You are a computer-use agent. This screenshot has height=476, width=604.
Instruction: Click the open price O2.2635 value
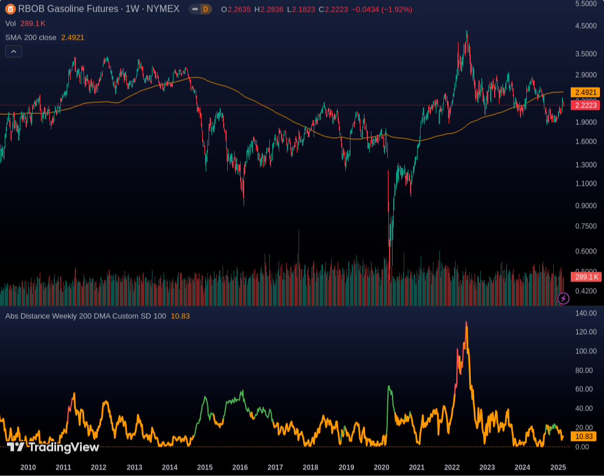coord(236,9)
